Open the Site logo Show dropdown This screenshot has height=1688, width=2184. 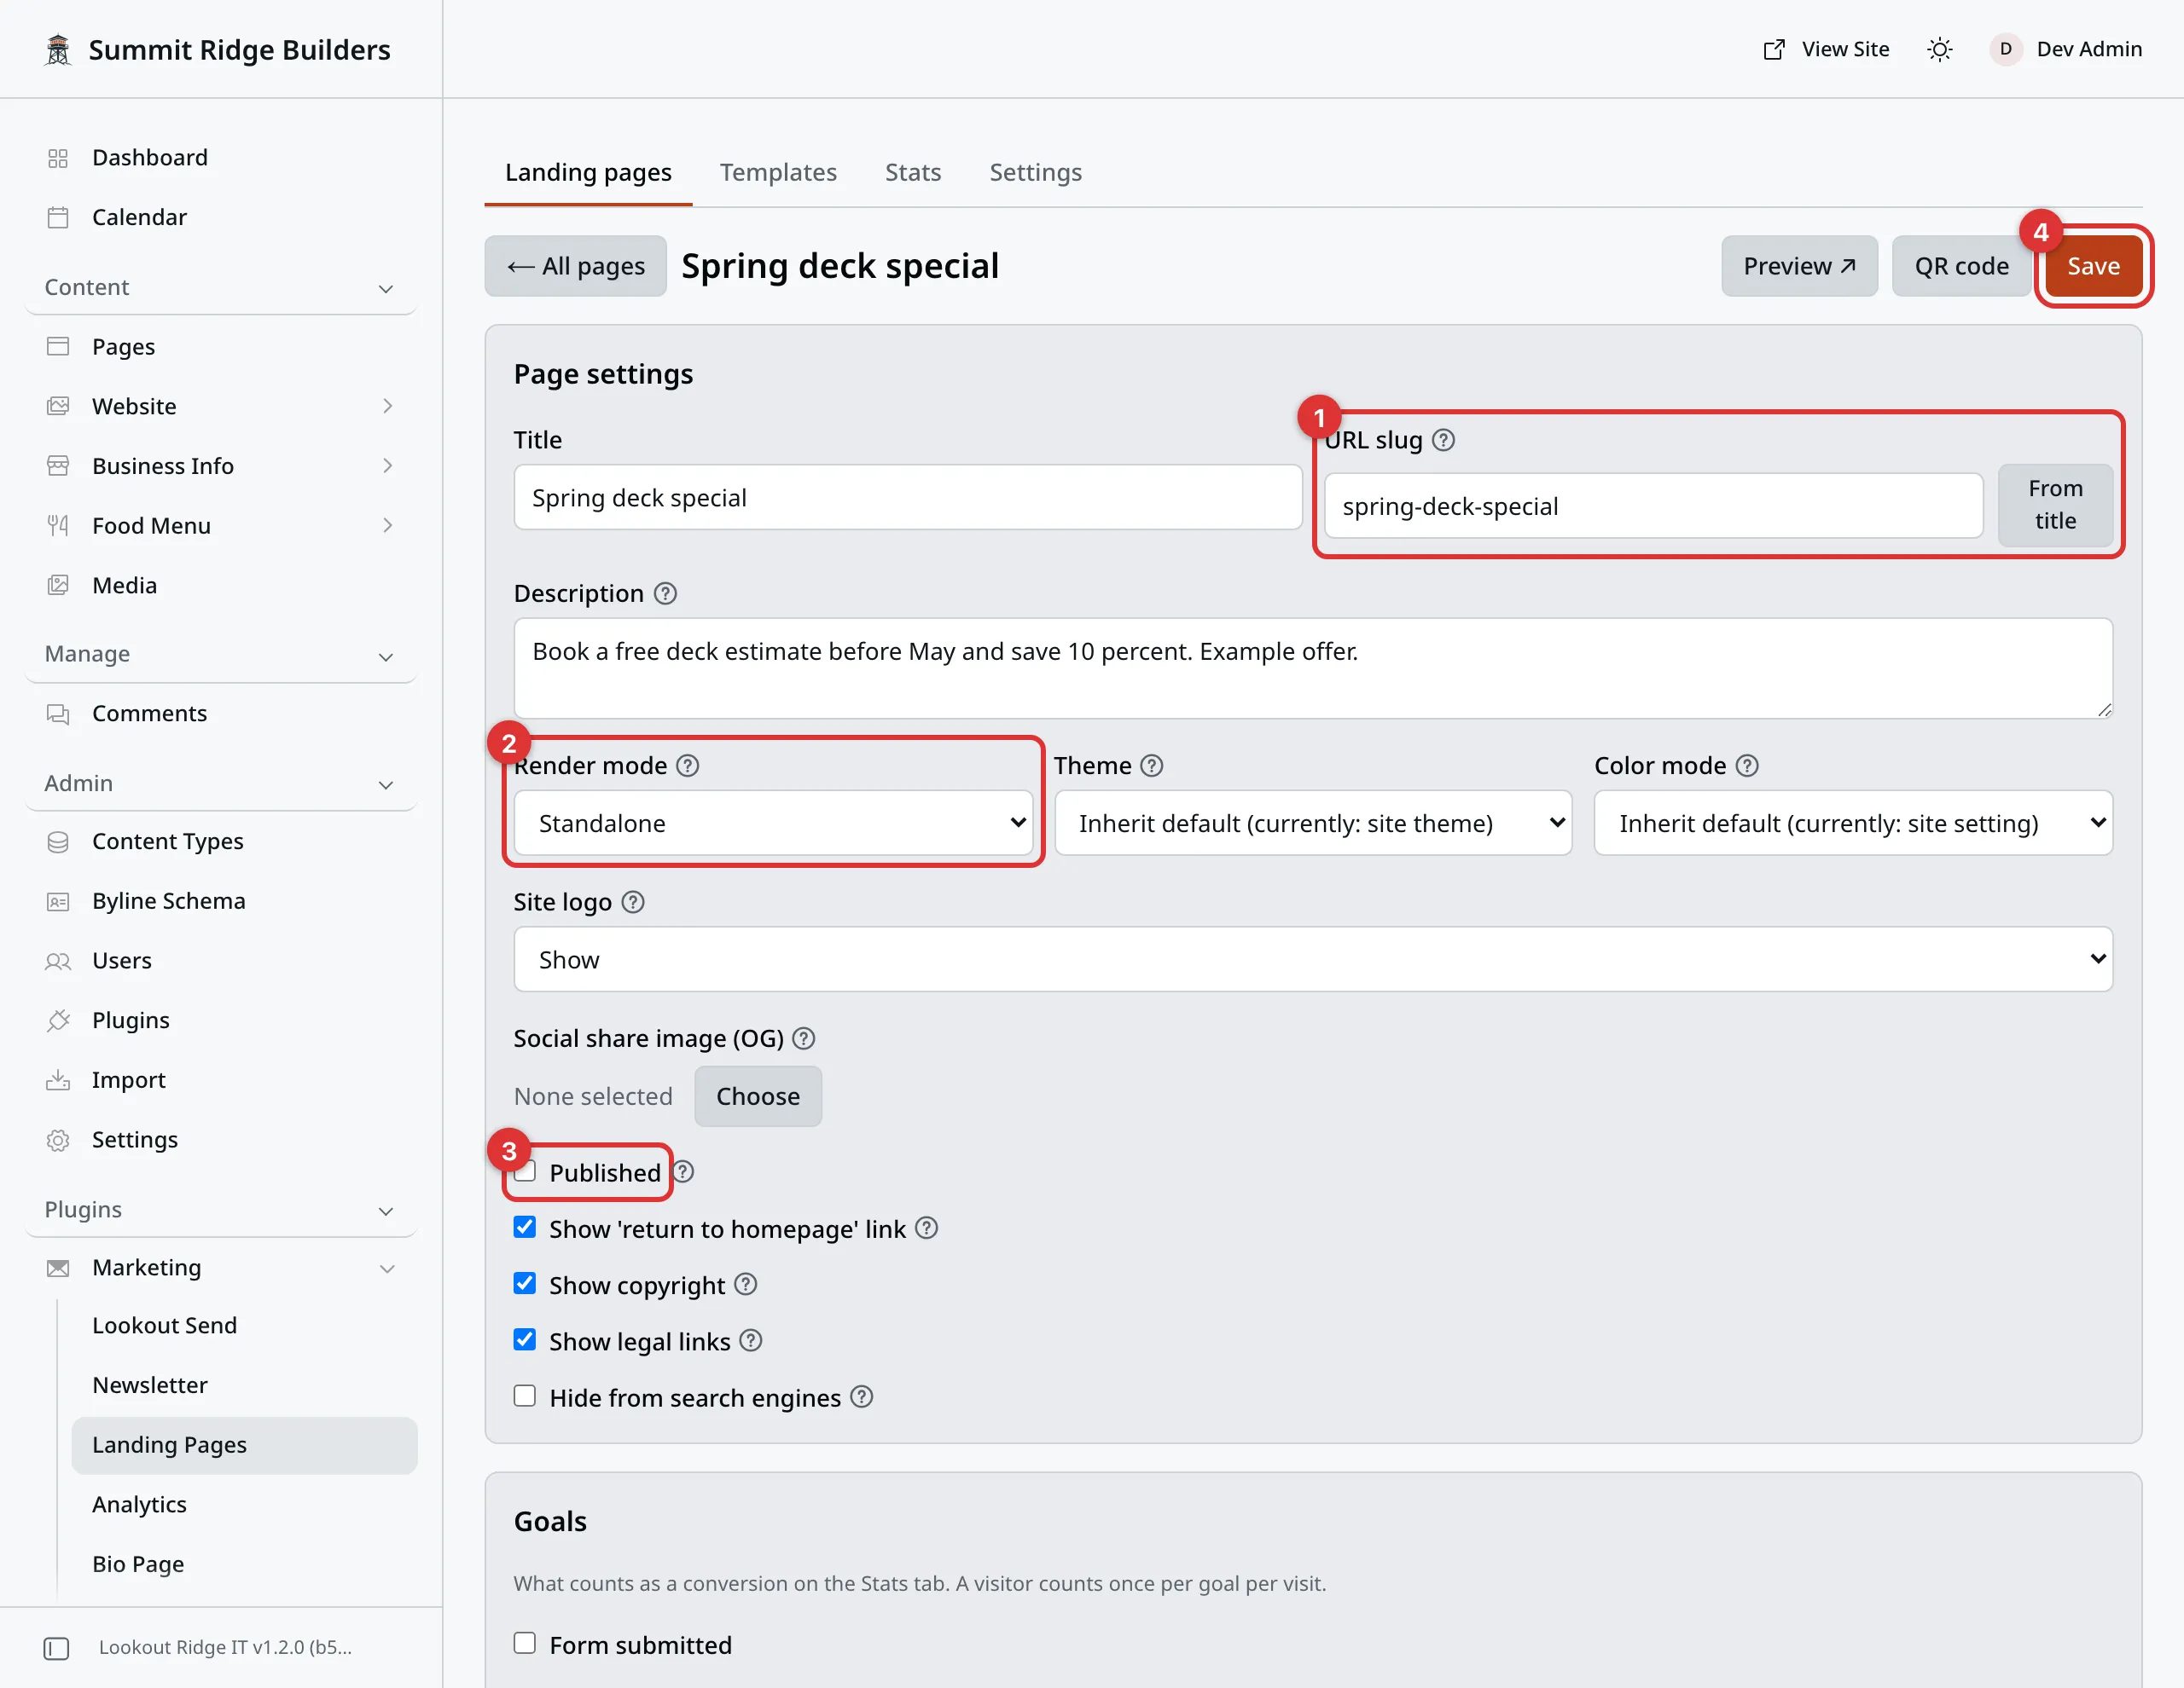point(1313,959)
